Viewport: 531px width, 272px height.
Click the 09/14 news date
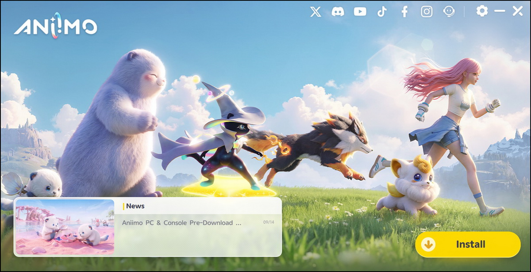269,222
